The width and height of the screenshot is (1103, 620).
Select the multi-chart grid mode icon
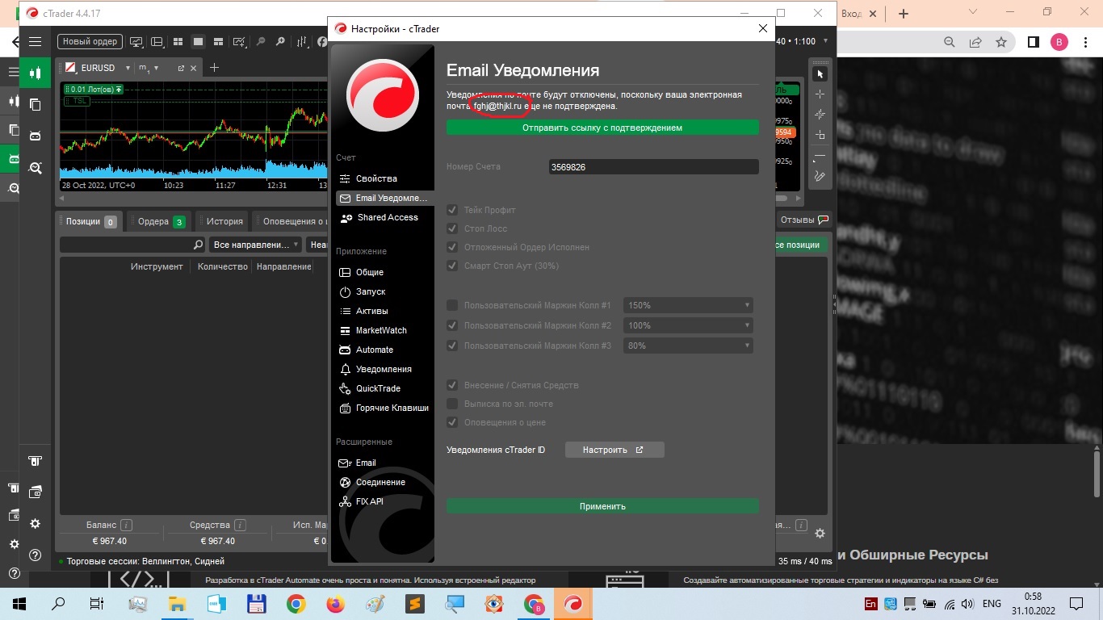pyautogui.click(x=178, y=42)
